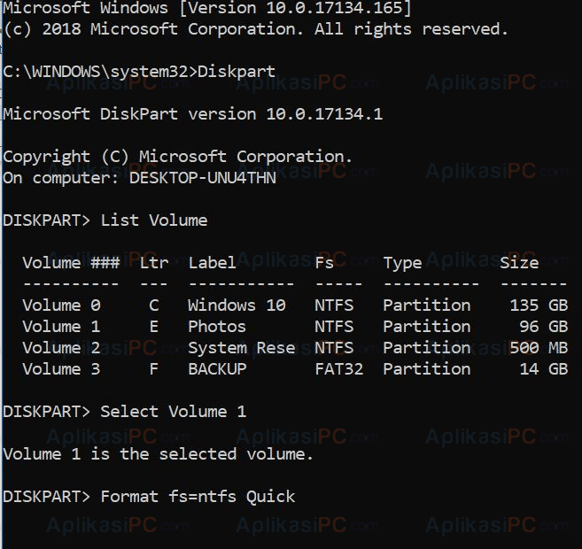The width and height of the screenshot is (582, 549).
Task: Click the 500 MB size value
Action: [539, 348]
